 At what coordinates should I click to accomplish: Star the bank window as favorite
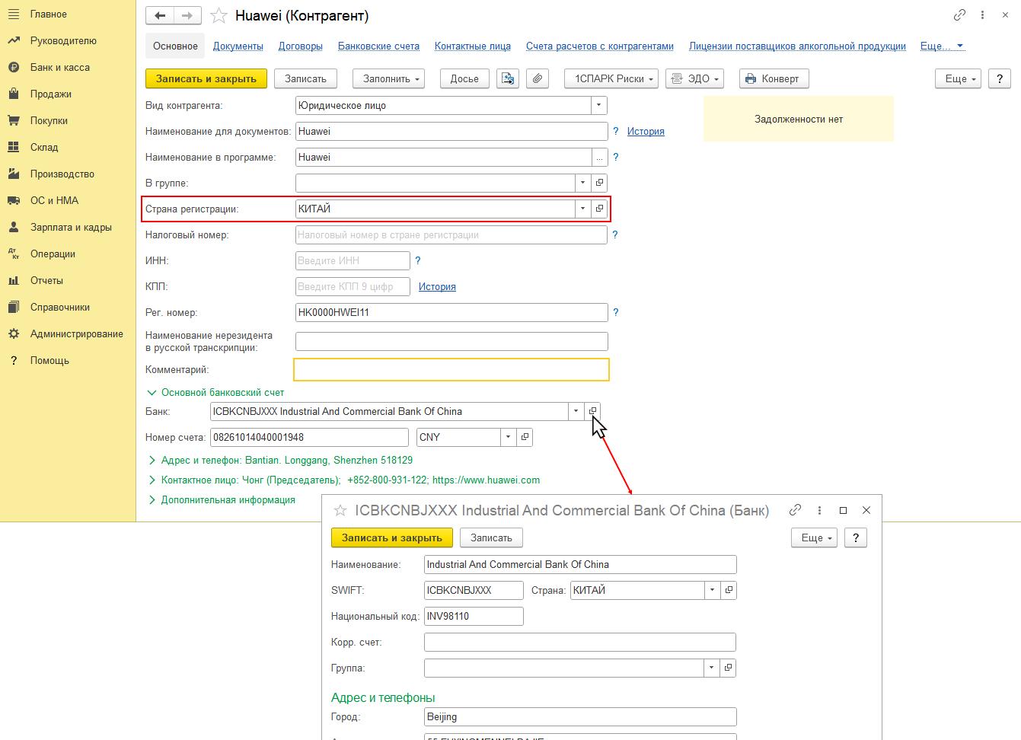(x=341, y=510)
